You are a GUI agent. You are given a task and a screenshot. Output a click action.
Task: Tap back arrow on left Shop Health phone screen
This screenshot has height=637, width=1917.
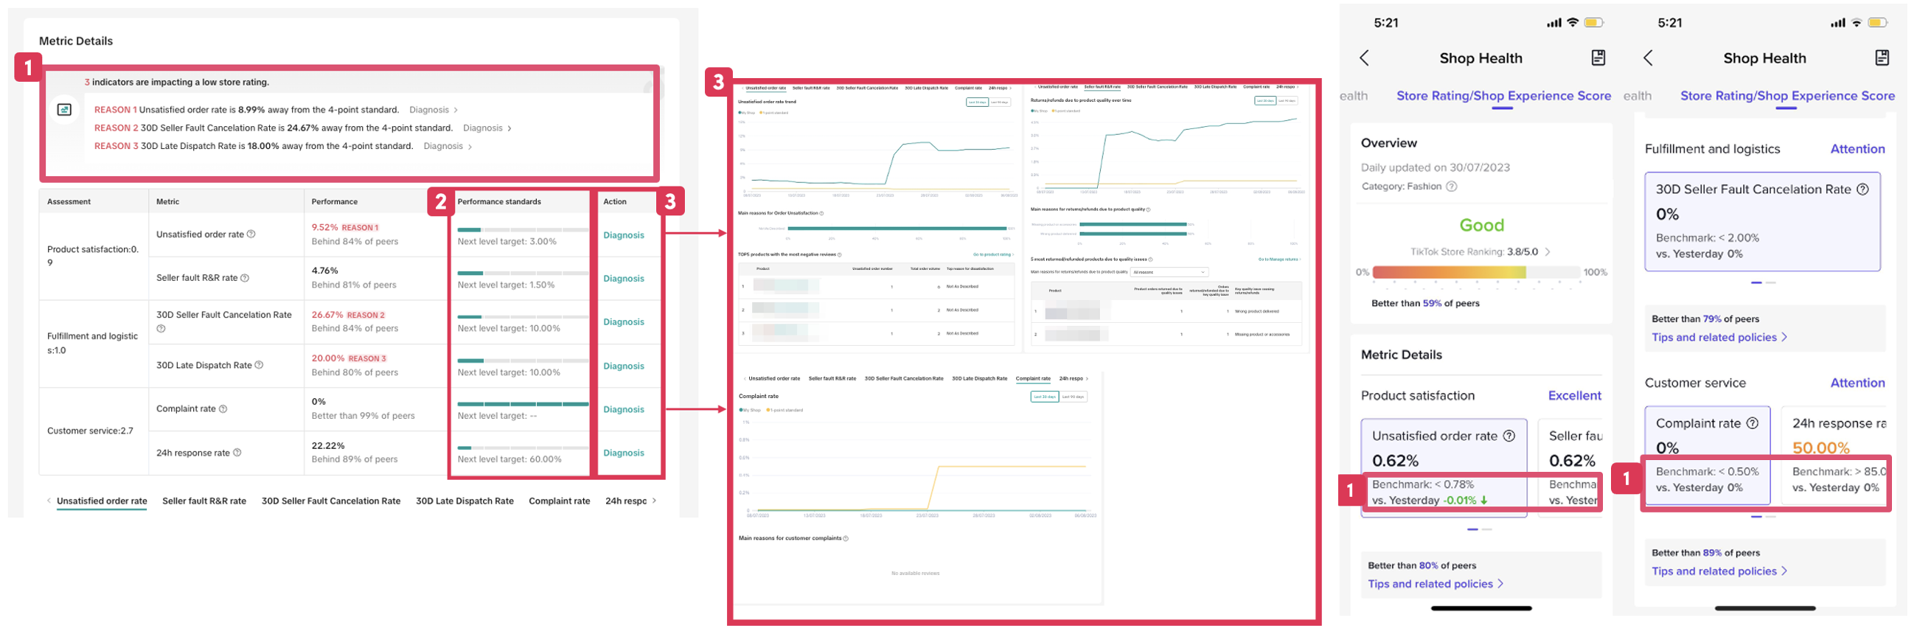(x=1364, y=58)
